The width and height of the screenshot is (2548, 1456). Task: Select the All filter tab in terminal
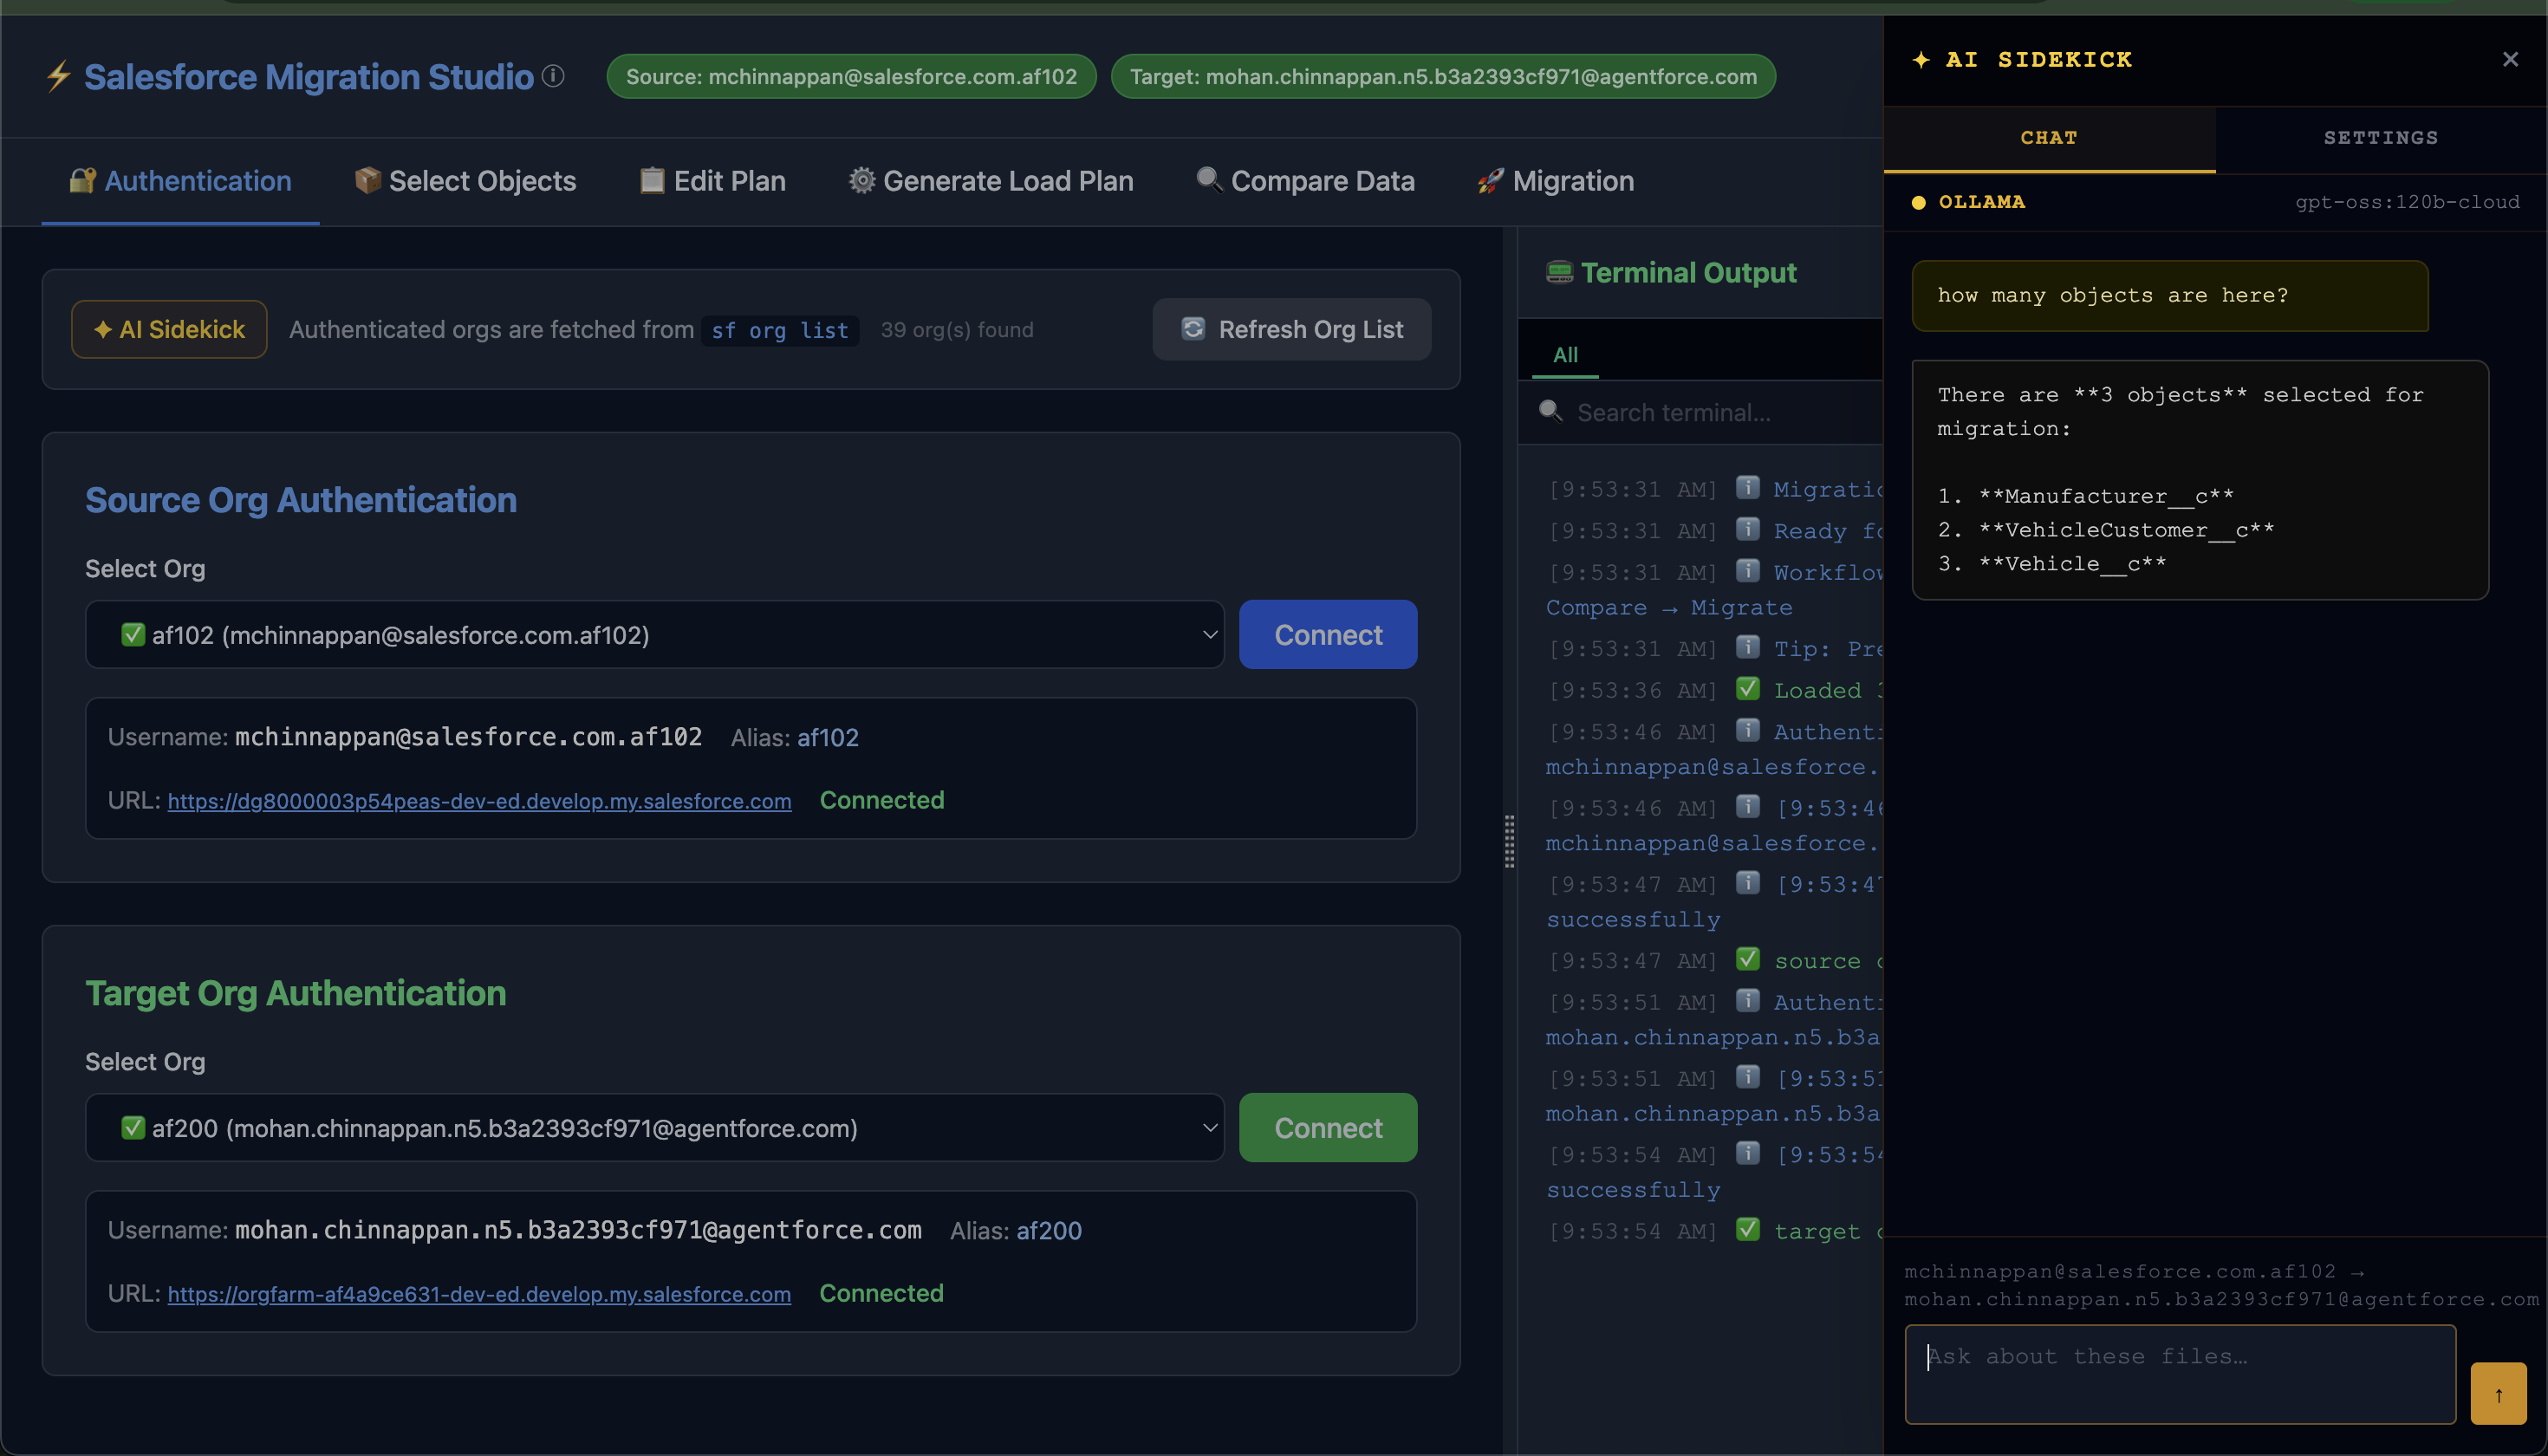click(x=1565, y=355)
